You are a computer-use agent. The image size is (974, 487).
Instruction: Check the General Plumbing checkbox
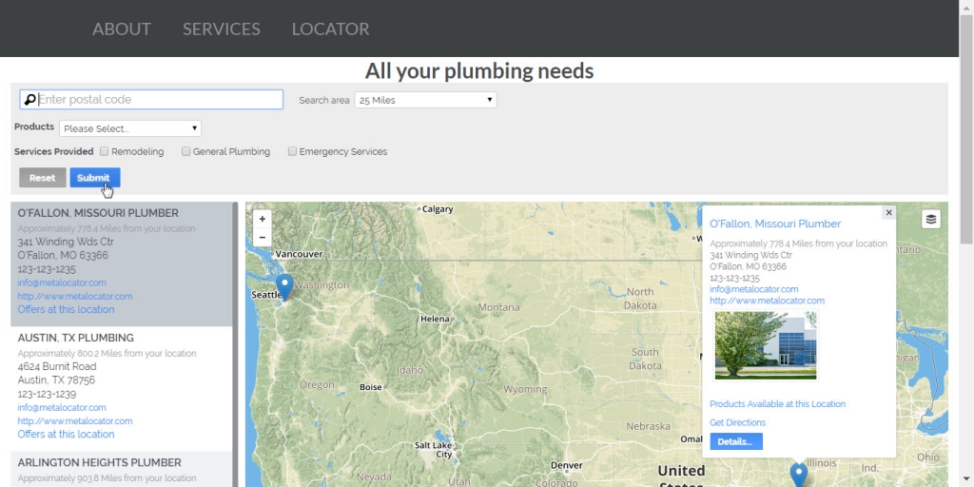(185, 151)
